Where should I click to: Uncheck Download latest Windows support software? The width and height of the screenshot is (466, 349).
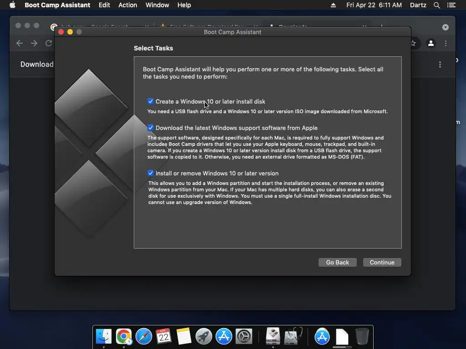(150, 128)
